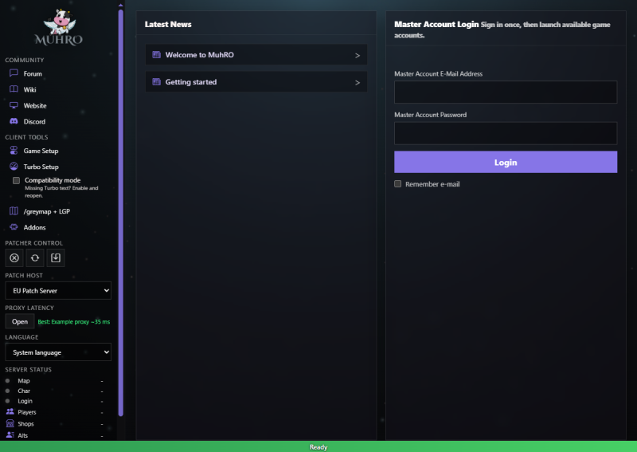Click the sidebar scroll up arrow
The height and width of the screenshot is (452, 637).
click(121, 5)
